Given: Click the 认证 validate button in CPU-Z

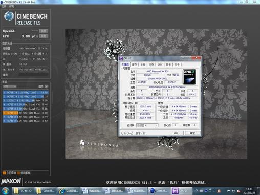Looking at the screenshot, I should click(176, 133).
